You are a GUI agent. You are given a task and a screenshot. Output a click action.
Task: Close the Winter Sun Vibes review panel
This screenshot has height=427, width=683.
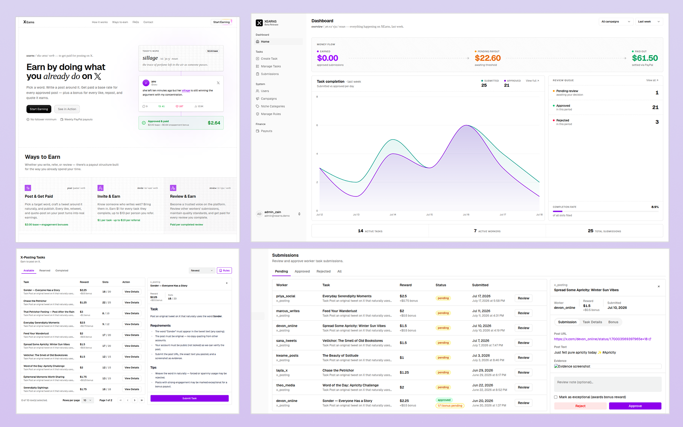click(x=659, y=287)
